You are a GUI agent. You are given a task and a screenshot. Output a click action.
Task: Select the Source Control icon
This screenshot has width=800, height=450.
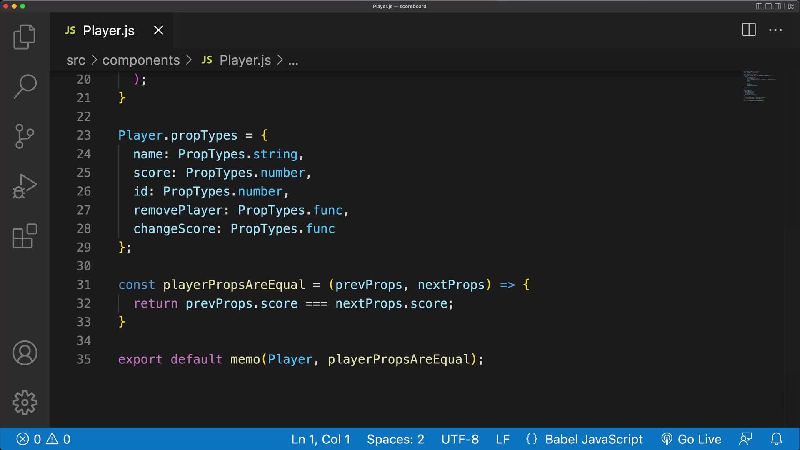click(x=25, y=136)
